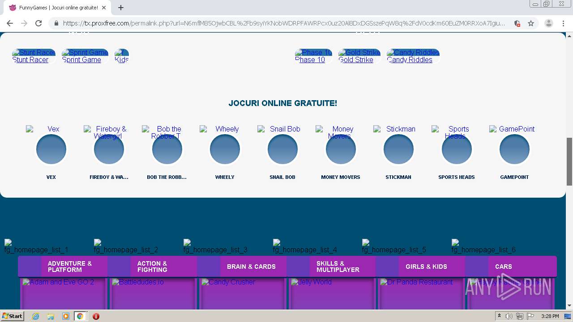Click the VEX label under games
Image resolution: width=573 pixels, height=322 pixels.
coord(51,177)
